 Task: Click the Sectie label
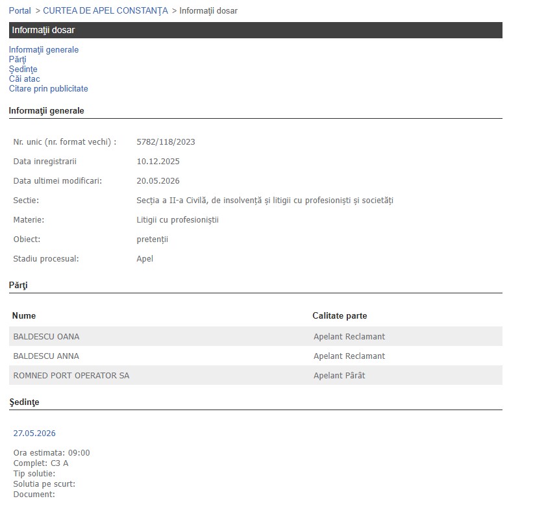26,201
